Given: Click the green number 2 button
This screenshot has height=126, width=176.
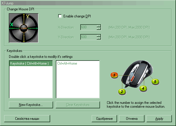Looking at the screenshot, I should 122,91.
